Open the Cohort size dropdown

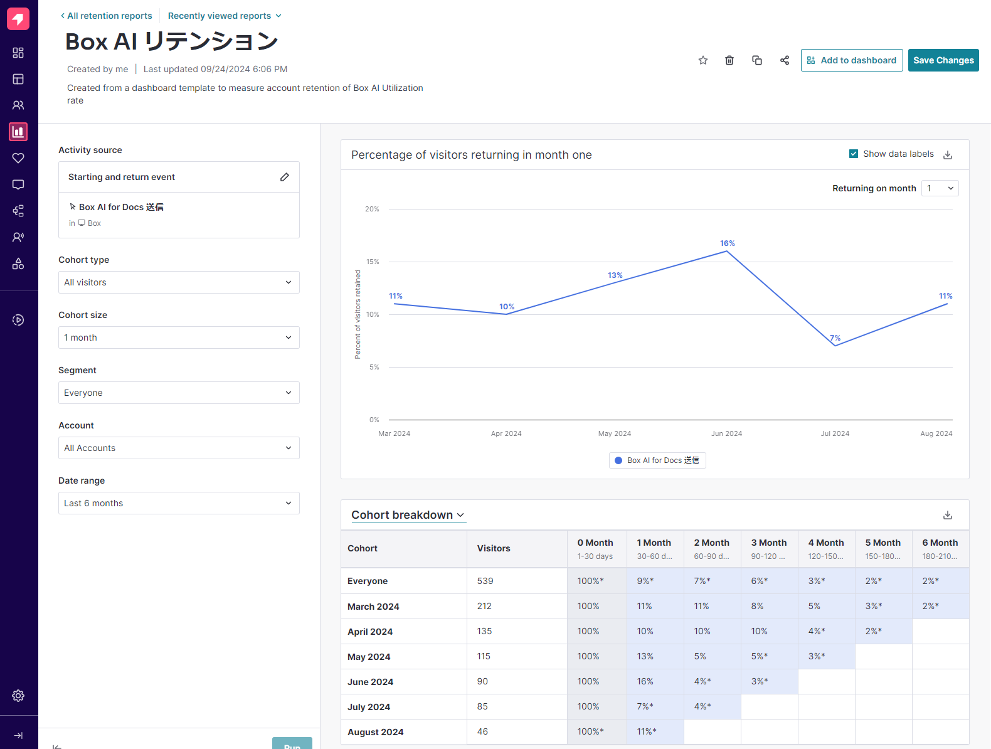(179, 337)
